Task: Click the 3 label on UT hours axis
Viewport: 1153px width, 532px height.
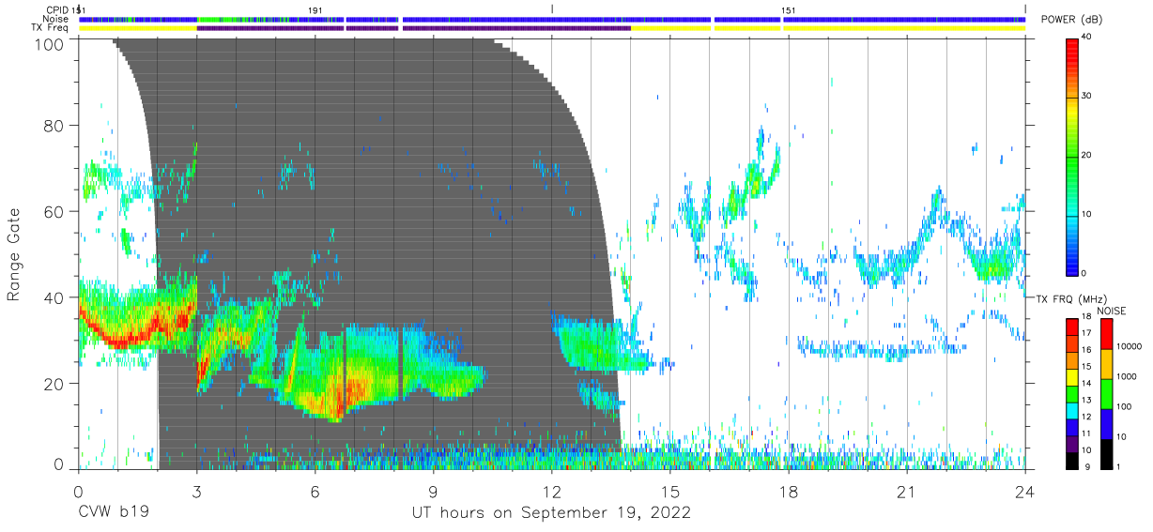Action: click(196, 492)
